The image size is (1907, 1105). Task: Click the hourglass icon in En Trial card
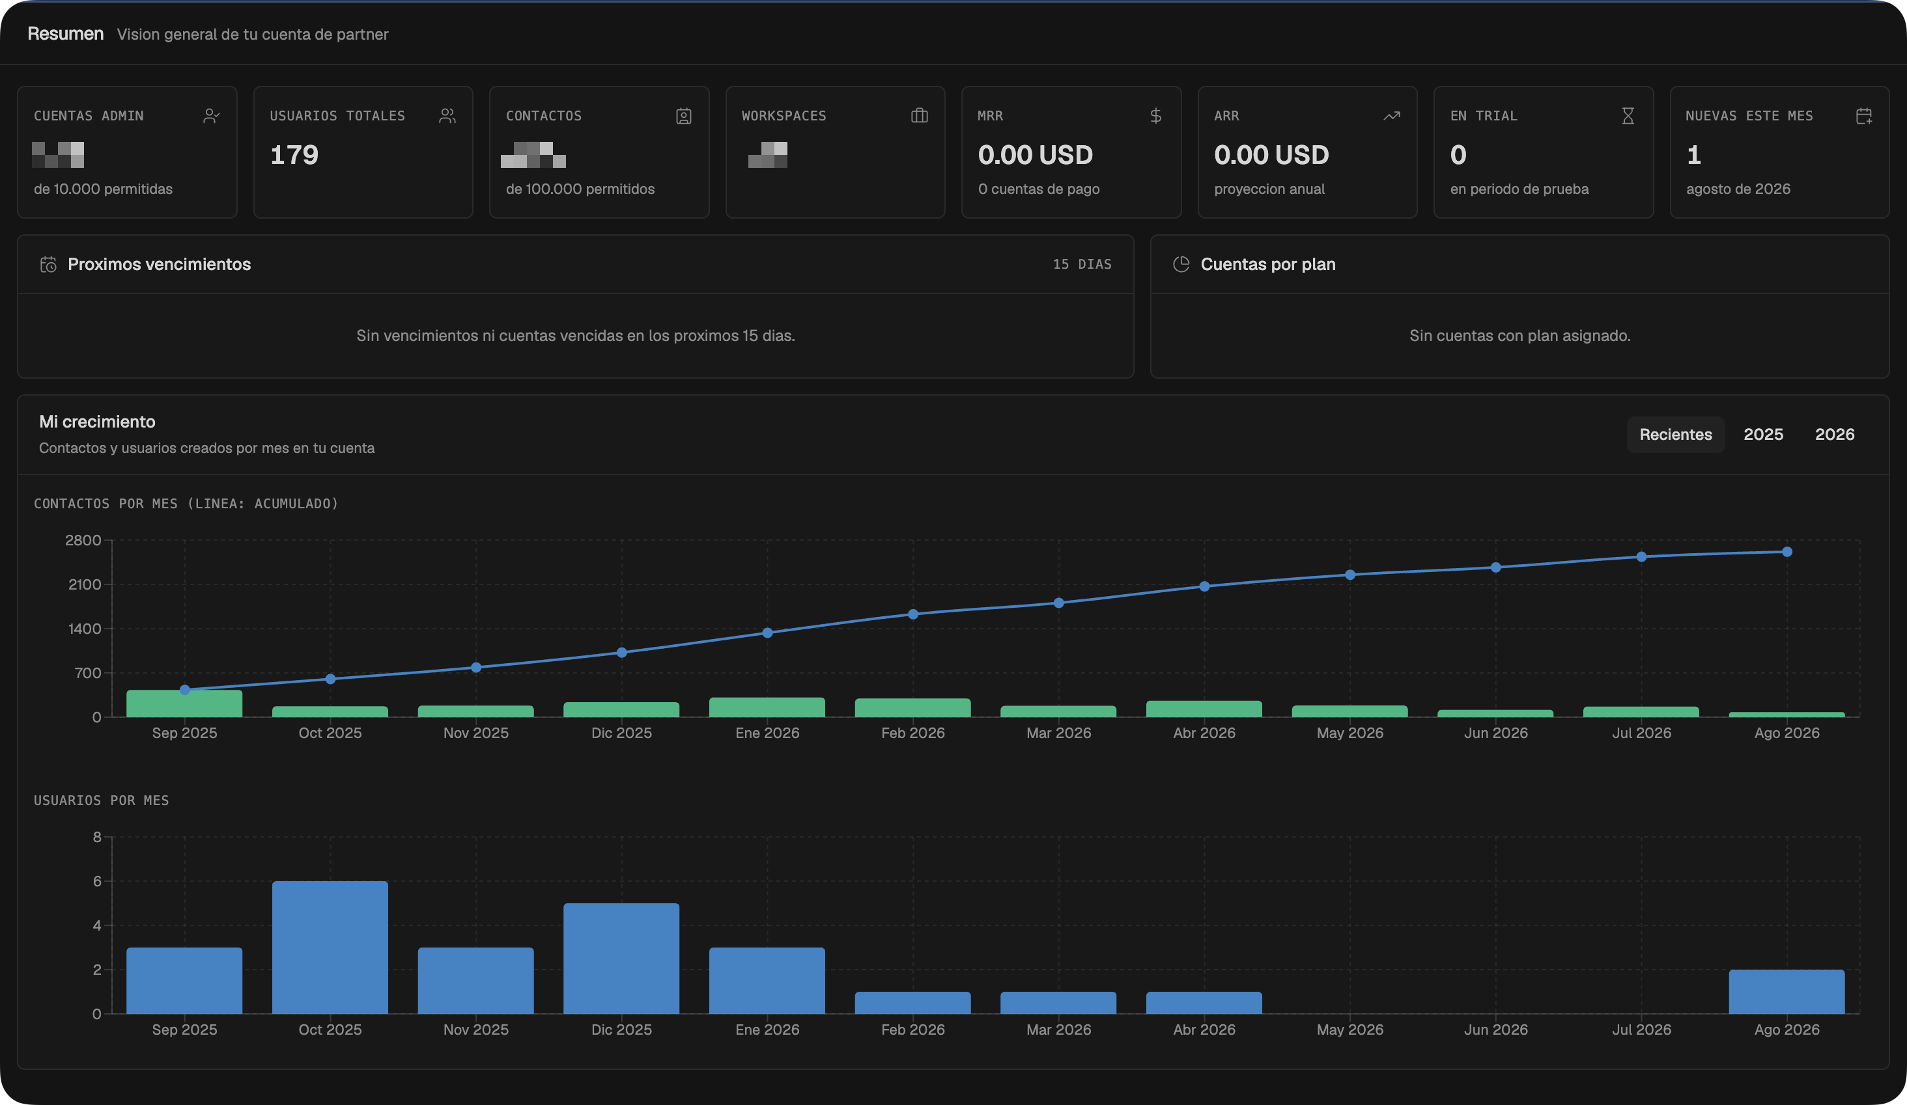1628,116
